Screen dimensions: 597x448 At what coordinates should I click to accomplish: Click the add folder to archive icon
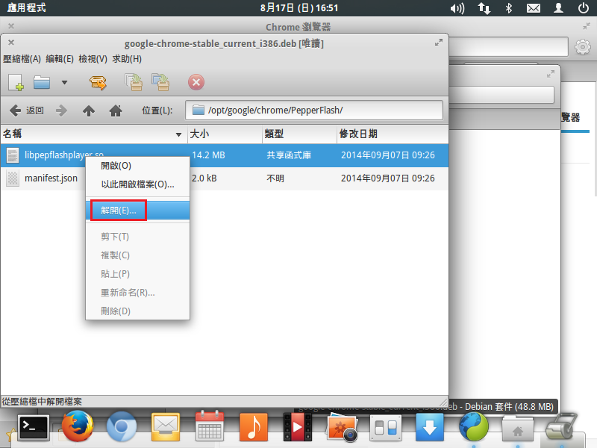click(x=160, y=82)
